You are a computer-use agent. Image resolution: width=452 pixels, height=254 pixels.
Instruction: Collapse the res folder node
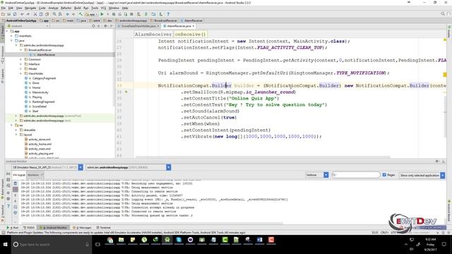12,126
